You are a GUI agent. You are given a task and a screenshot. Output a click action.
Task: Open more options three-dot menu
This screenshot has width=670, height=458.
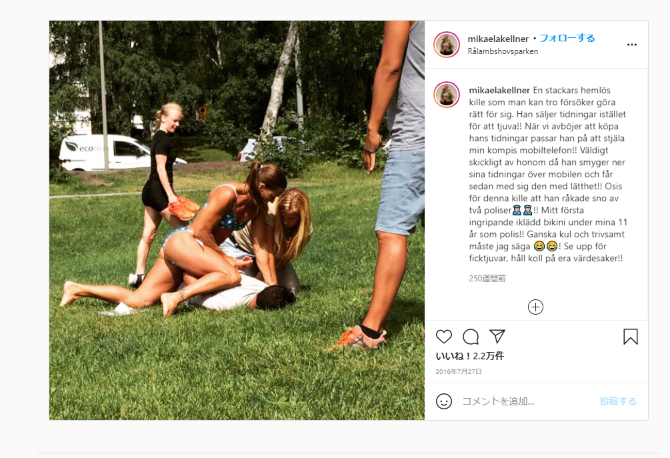[x=632, y=45]
